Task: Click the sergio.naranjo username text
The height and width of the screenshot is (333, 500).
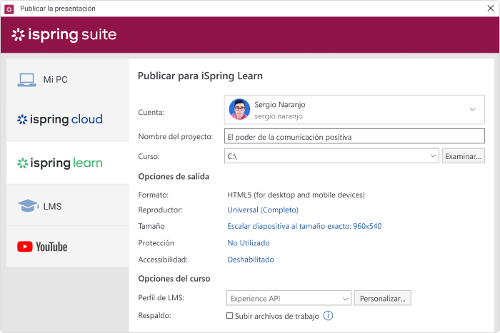Action: point(279,116)
